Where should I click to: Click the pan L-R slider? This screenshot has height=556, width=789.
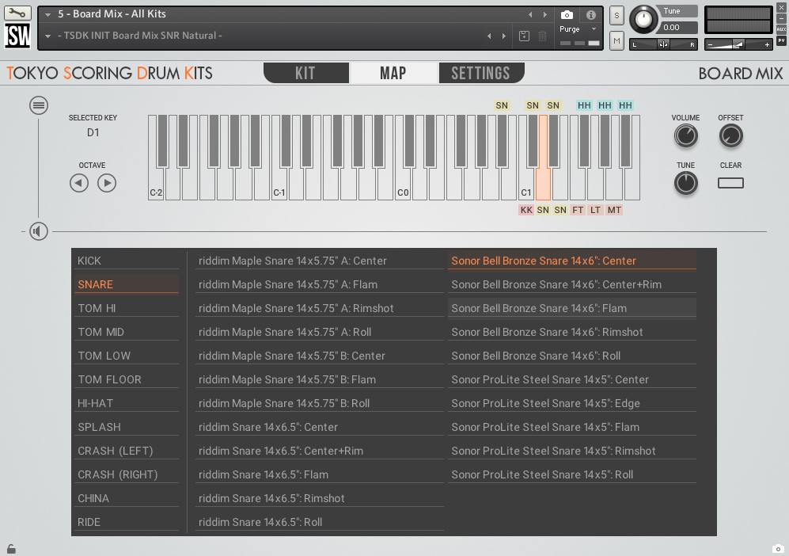[x=664, y=44]
